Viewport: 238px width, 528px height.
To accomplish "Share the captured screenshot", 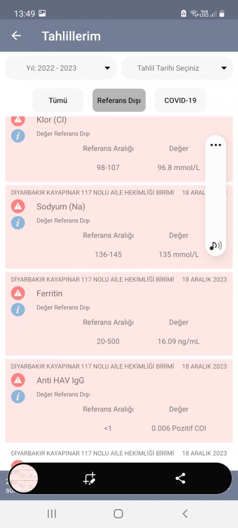I will [x=180, y=479].
